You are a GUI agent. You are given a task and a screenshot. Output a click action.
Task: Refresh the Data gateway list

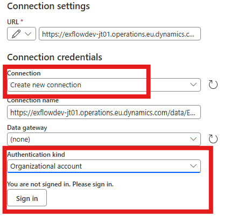coord(213,139)
